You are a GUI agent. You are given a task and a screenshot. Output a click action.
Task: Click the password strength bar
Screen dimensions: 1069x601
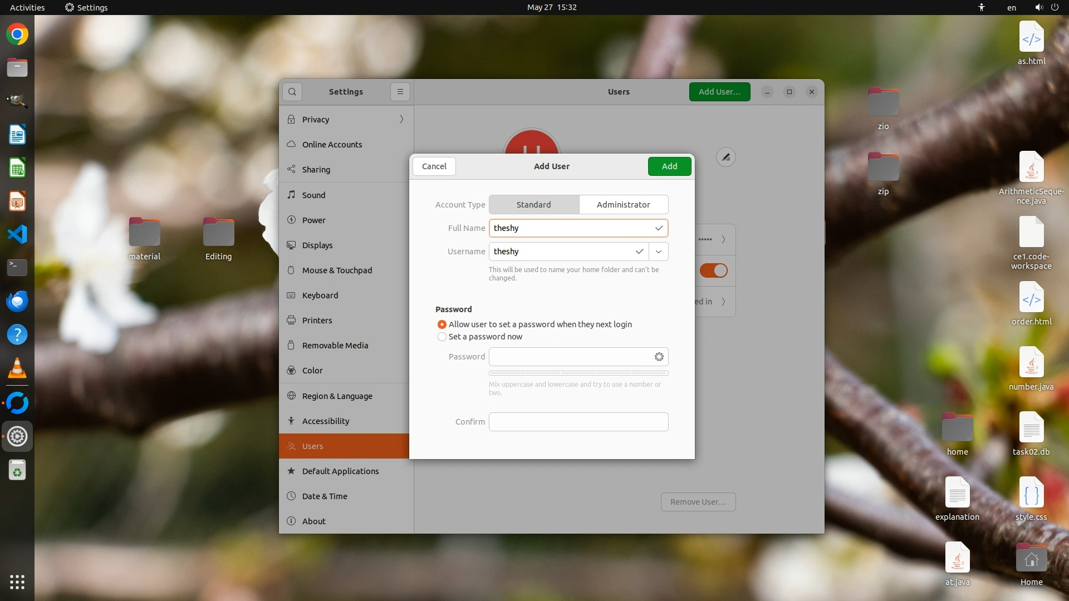click(578, 373)
